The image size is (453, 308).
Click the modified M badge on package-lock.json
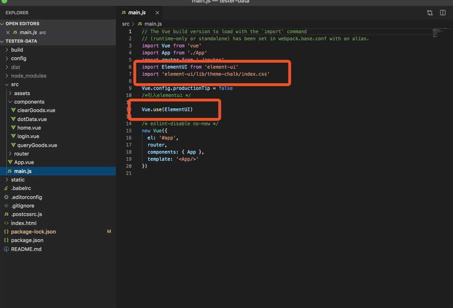(x=109, y=231)
